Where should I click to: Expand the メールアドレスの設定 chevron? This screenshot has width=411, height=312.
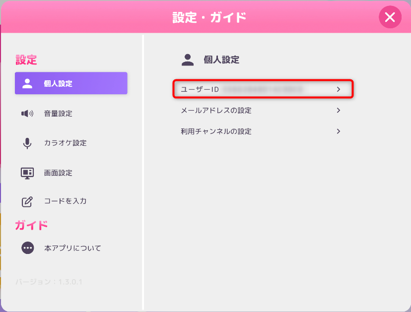click(x=339, y=110)
